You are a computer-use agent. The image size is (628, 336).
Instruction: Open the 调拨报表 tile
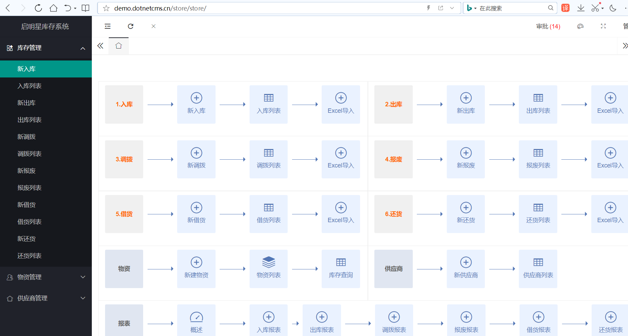point(394,320)
